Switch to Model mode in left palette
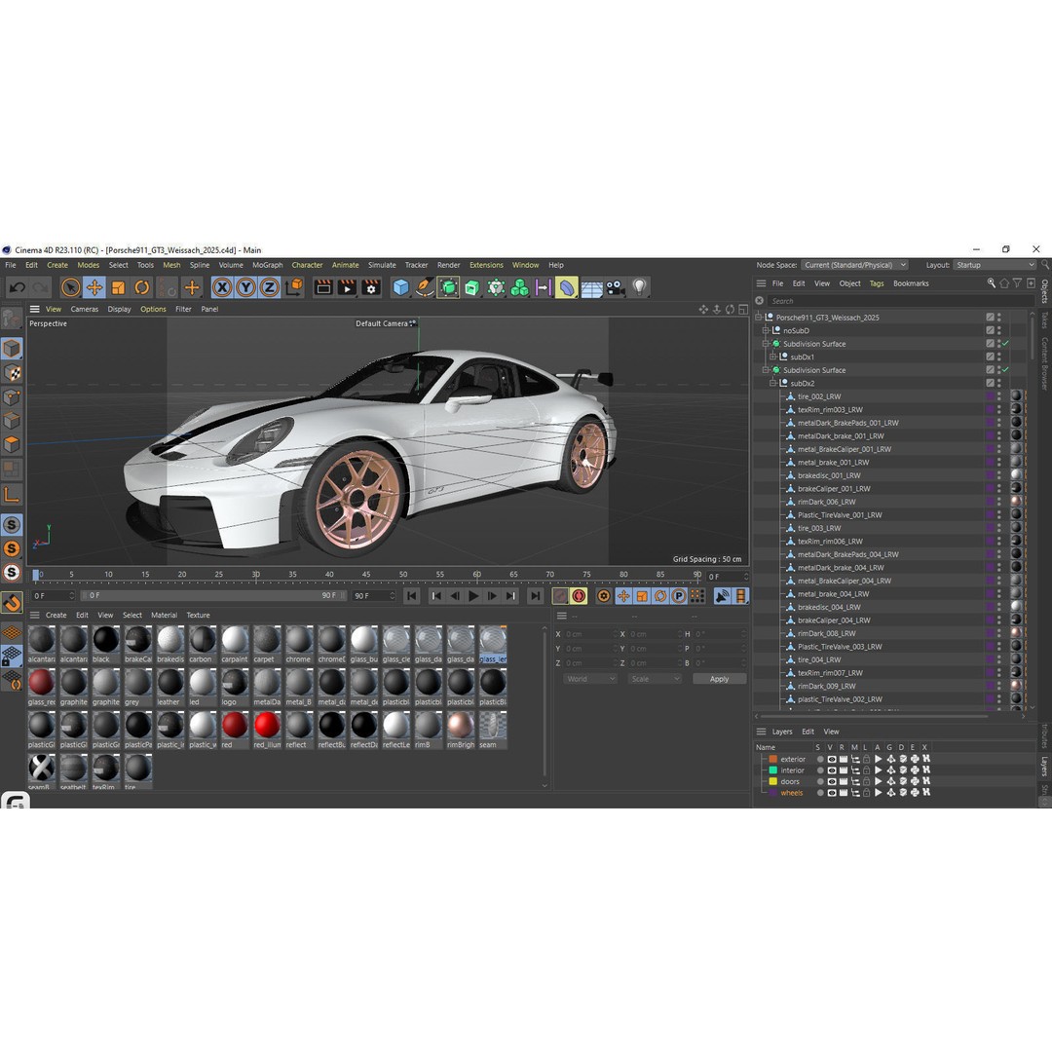The image size is (1052, 1052). (x=12, y=348)
